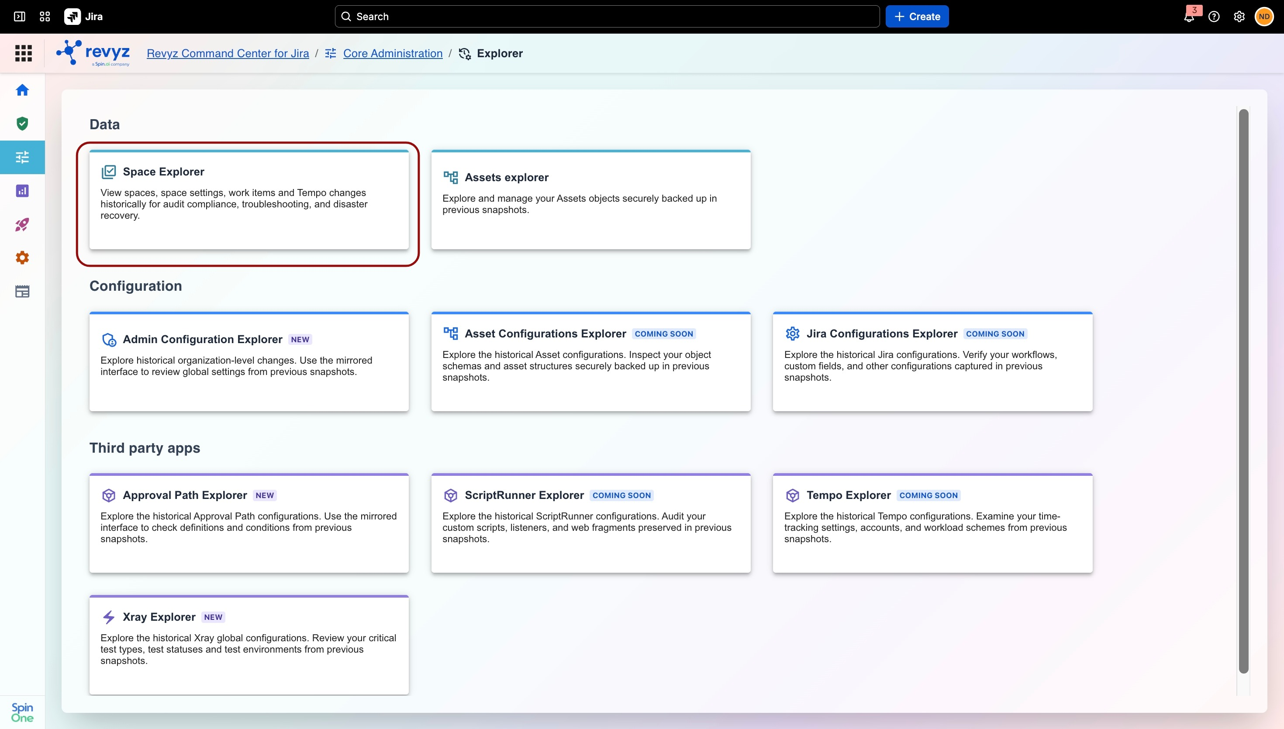Image resolution: width=1284 pixels, height=729 pixels.
Task: Open the Core Administration breadcrumb link
Action: click(393, 54)
